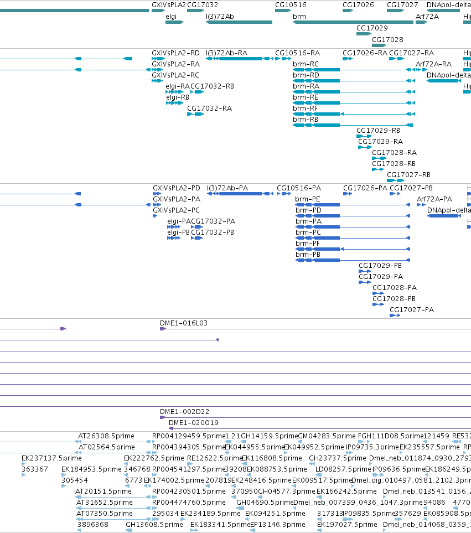This screenshot has height=533, width=471.
Task: Click the brm-RD transcript label
Action: pos(306,75)
